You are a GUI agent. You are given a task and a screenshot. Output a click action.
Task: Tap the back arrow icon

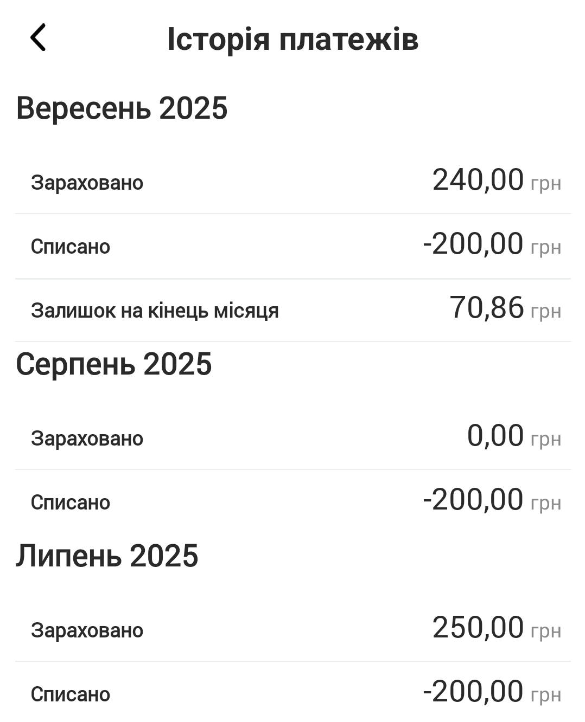pos(38,38)
